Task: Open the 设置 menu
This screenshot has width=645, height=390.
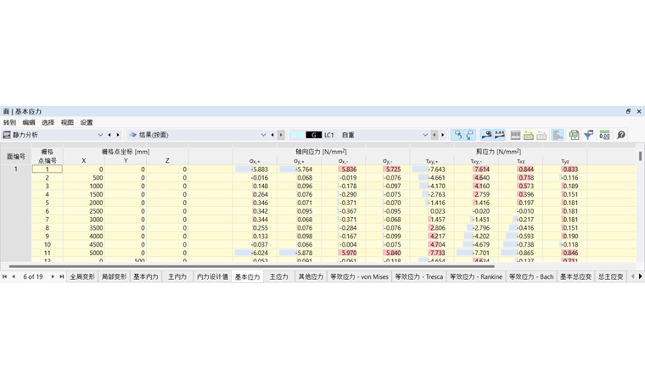Action: [x=87, y=122]
